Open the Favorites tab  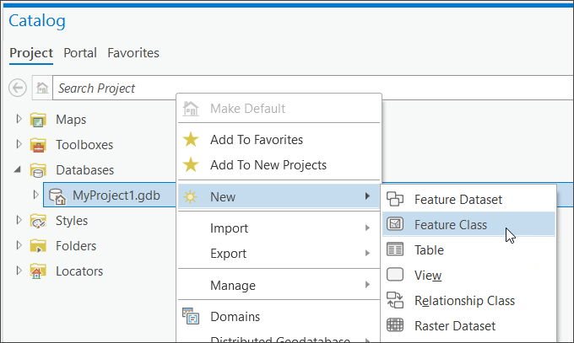coord(133,53)
